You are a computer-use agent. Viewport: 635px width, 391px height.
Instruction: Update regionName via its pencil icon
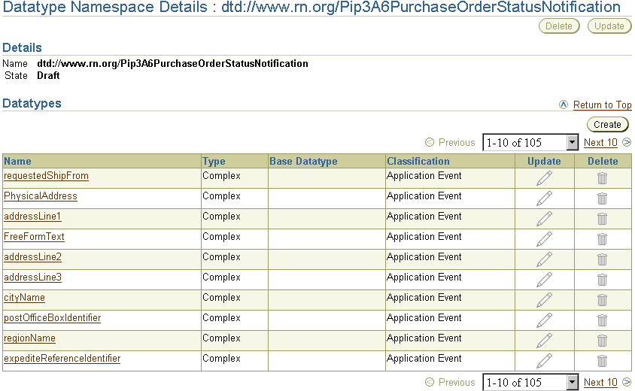click(544, 341)
